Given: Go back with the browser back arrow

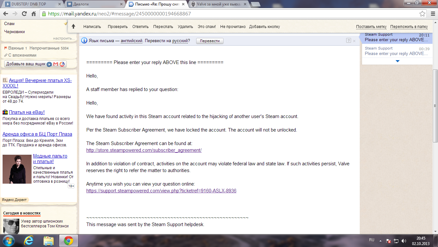Looking at the screenshot, I should pyautogui.click(x=6, y=14).
